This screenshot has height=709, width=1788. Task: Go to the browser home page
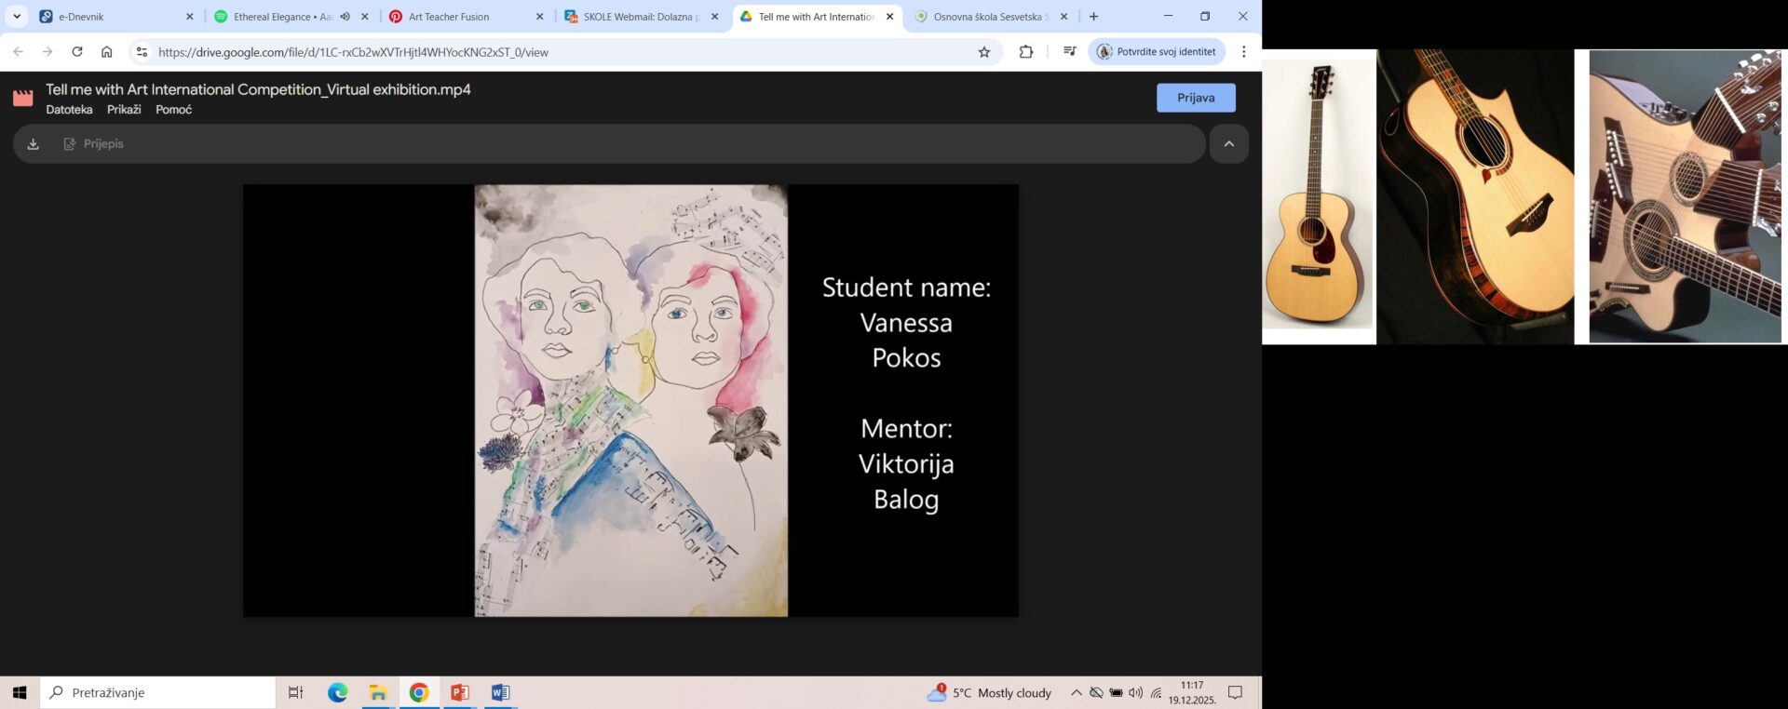click(x=107, y=52)
